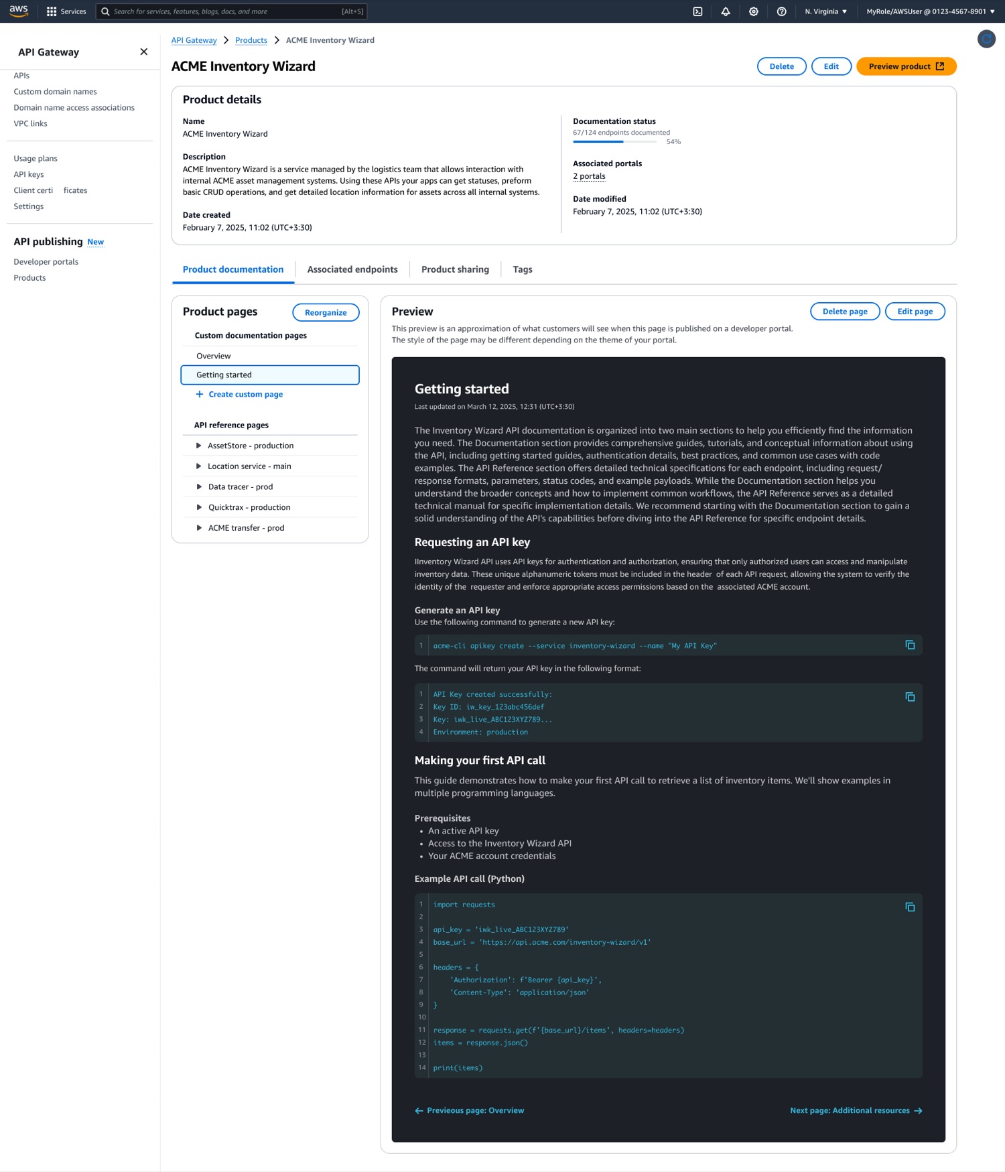1005x1172 pixels.
Task: Click the Edit product button
Action: click(x=831, y=66)
